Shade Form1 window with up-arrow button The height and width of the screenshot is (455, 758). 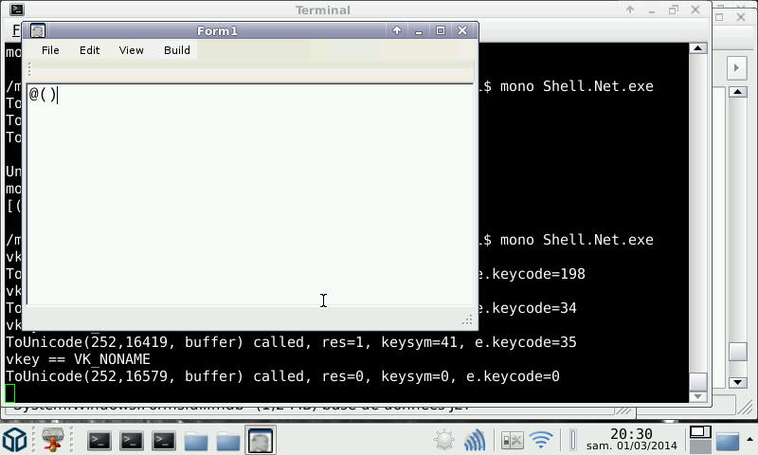(397, 30)
